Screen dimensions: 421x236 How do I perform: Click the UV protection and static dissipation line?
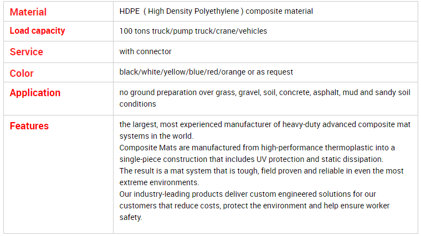click(251, 159)
